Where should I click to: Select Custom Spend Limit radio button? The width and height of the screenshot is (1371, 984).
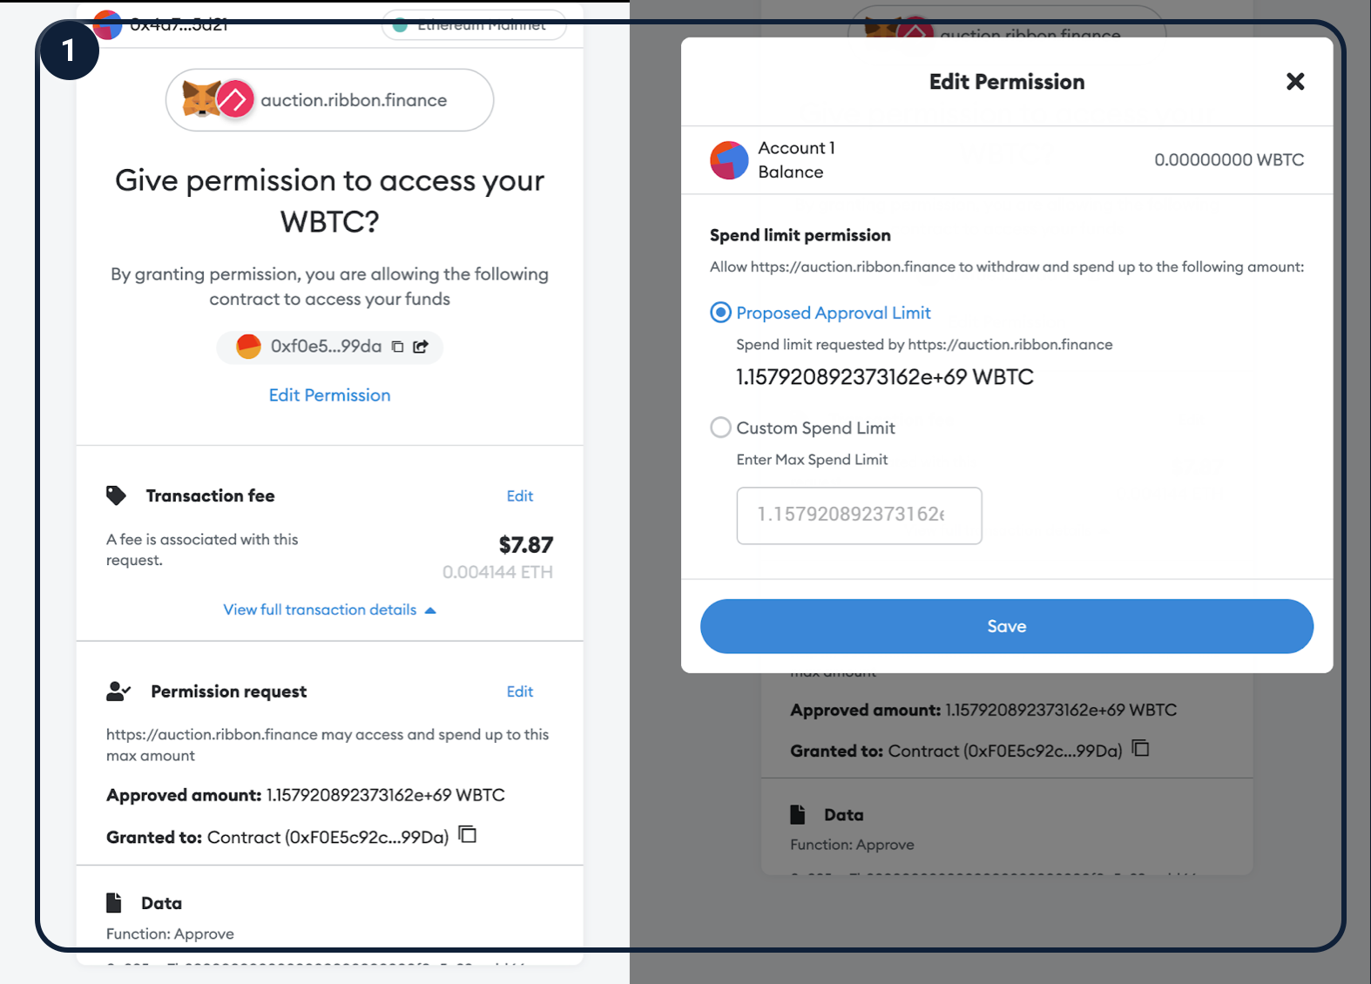tap(720, 428)
